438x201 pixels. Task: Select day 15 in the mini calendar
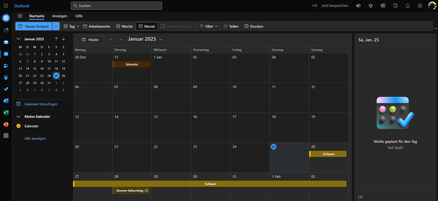[35, 68]
